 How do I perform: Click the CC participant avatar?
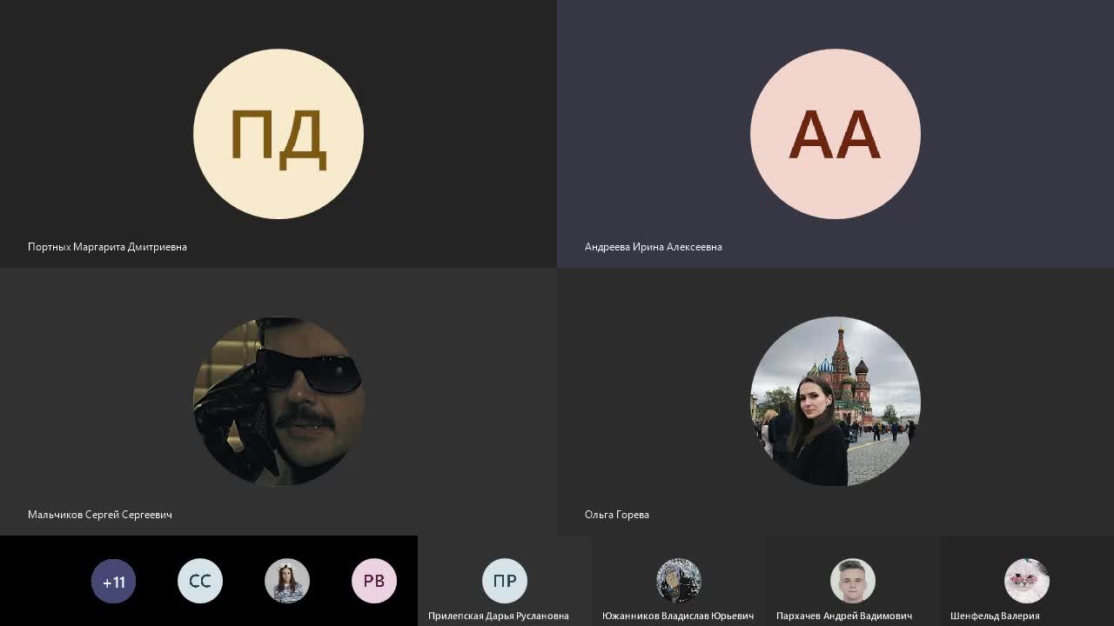point(200,582)
